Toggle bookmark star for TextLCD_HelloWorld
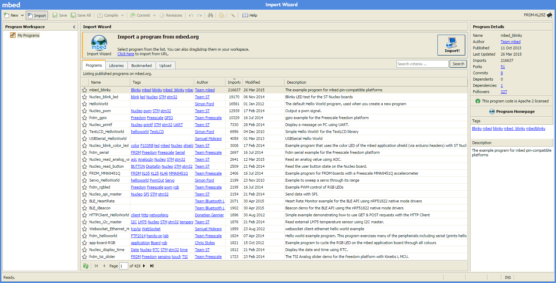 (84, 132)
